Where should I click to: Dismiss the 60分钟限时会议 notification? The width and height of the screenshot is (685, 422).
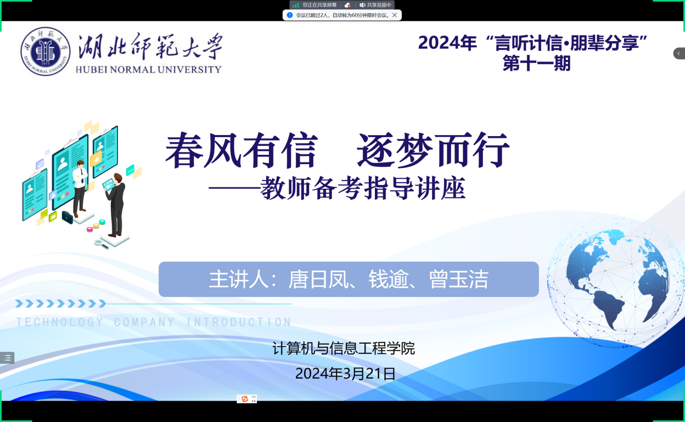tap(395, 15)
